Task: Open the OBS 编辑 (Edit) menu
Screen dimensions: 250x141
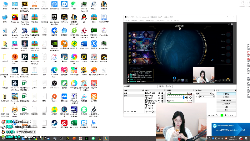Action: click(x=134, y=20)
